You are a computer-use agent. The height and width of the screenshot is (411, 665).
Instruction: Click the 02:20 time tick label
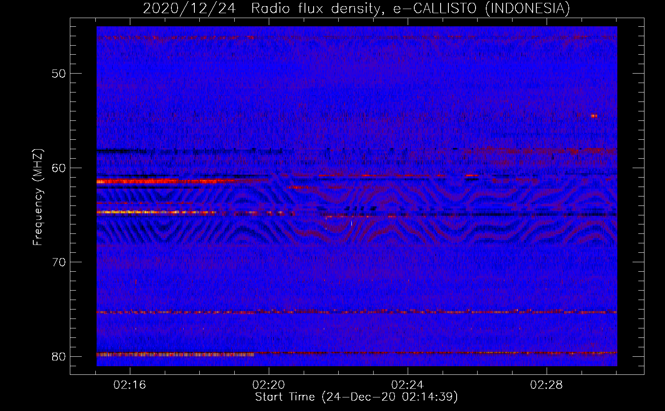click(269, 385)
